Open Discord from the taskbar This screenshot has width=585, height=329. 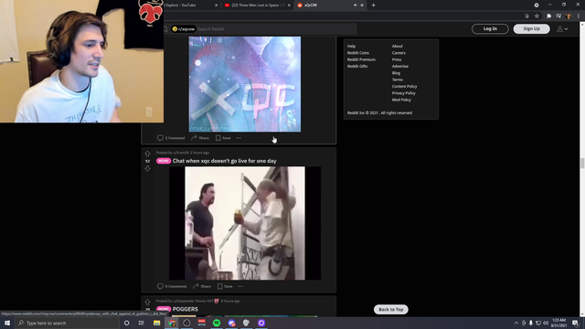[x=231, y=323]
